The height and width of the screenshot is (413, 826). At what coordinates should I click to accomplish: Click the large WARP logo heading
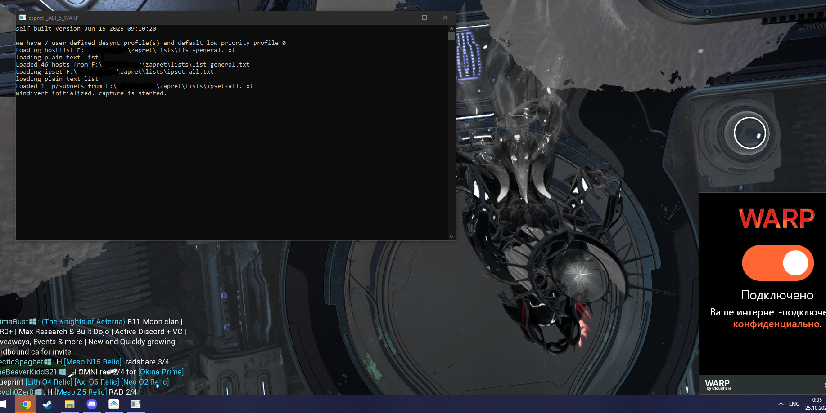pos(777,219)
